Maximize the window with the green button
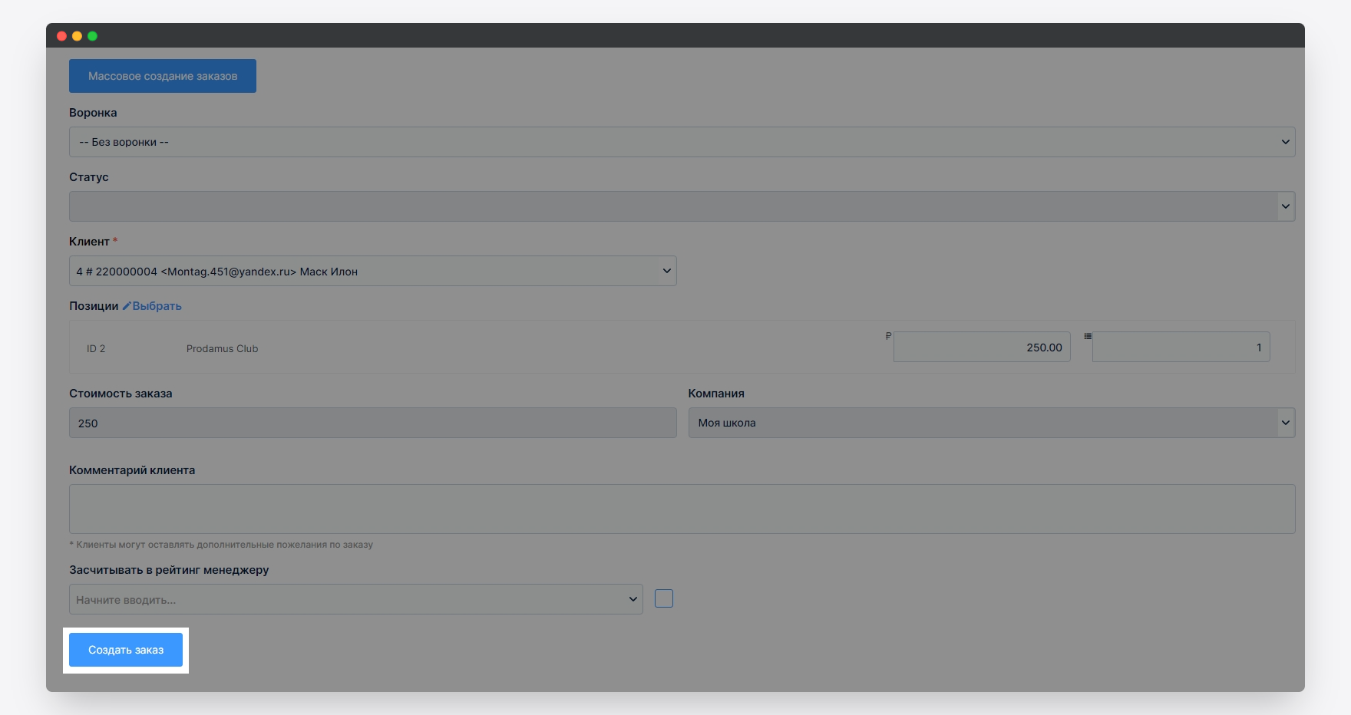 click(x=92, y=36)
